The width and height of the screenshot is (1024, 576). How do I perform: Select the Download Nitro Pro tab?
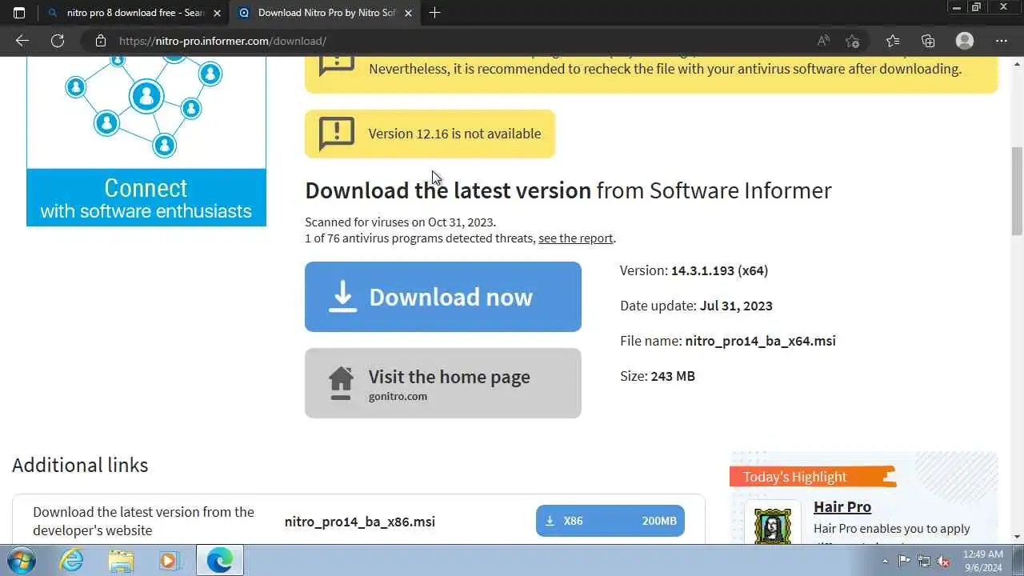point(325,13)
